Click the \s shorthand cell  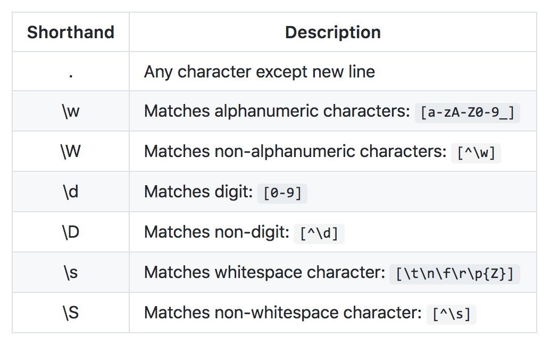click(x=71, y=273)
